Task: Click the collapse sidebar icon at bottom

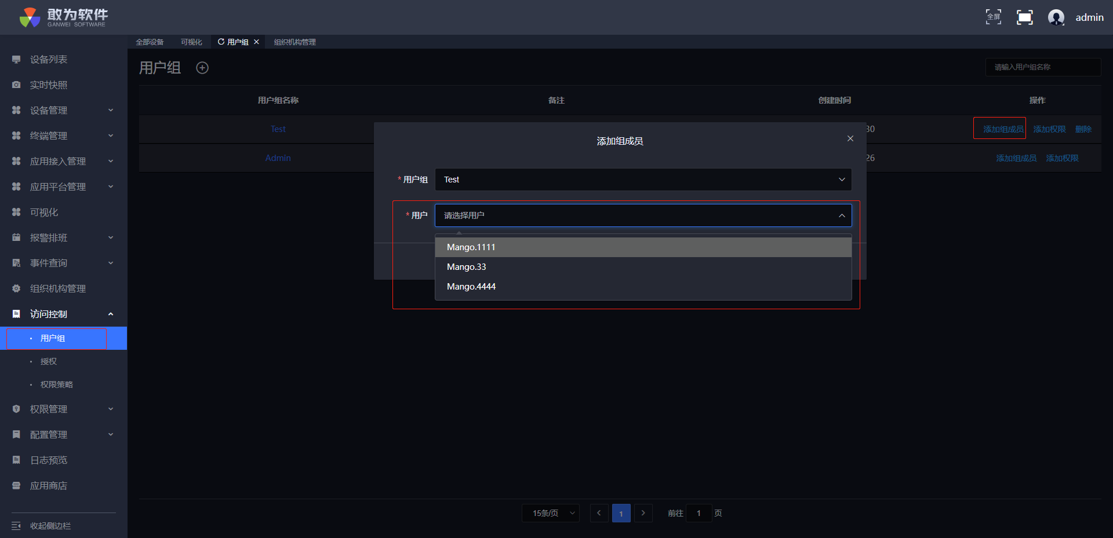Action: (16, 526)
